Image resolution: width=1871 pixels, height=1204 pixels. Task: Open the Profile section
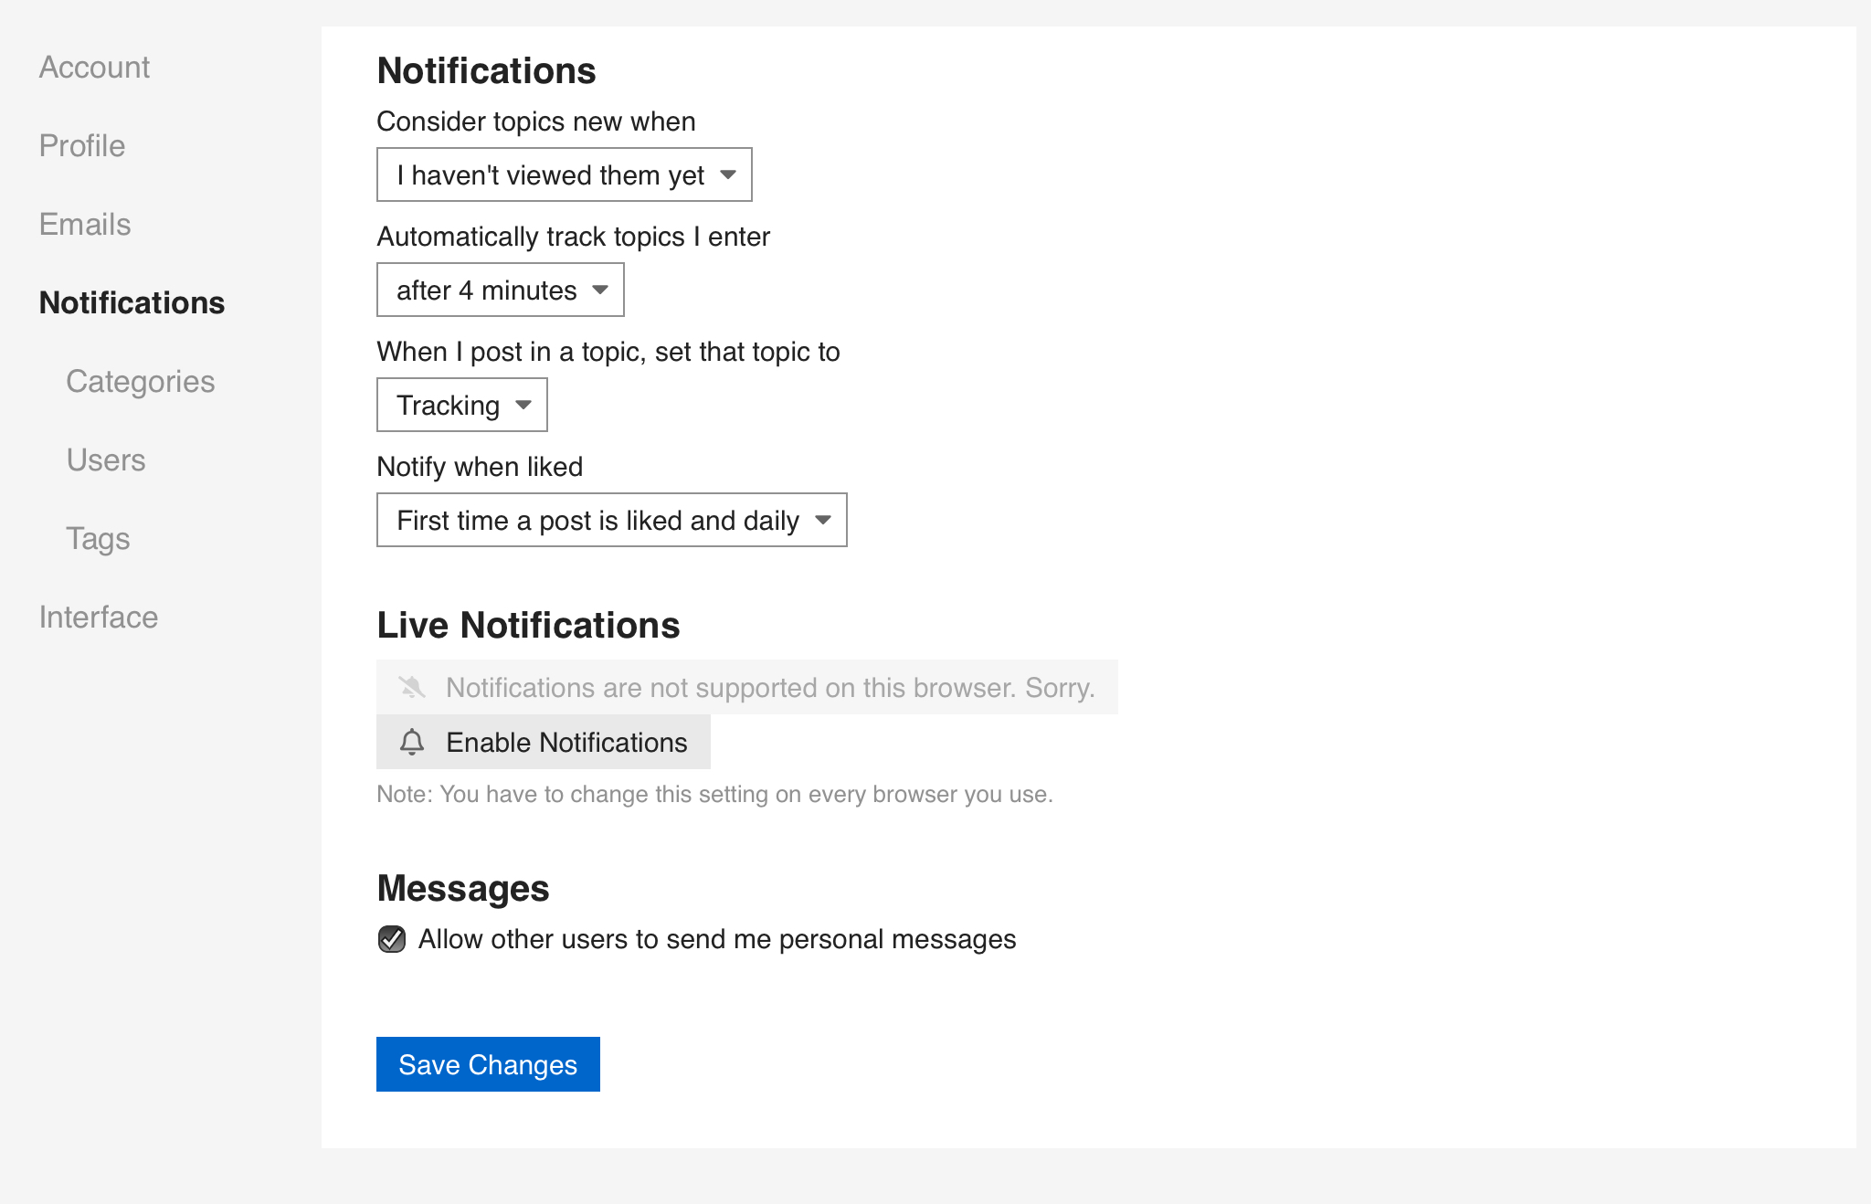point(82,145)
